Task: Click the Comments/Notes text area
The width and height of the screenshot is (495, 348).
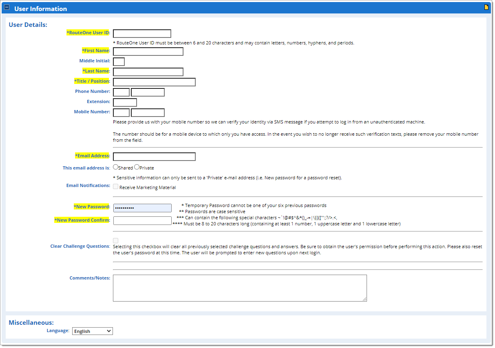Action: 240,288
